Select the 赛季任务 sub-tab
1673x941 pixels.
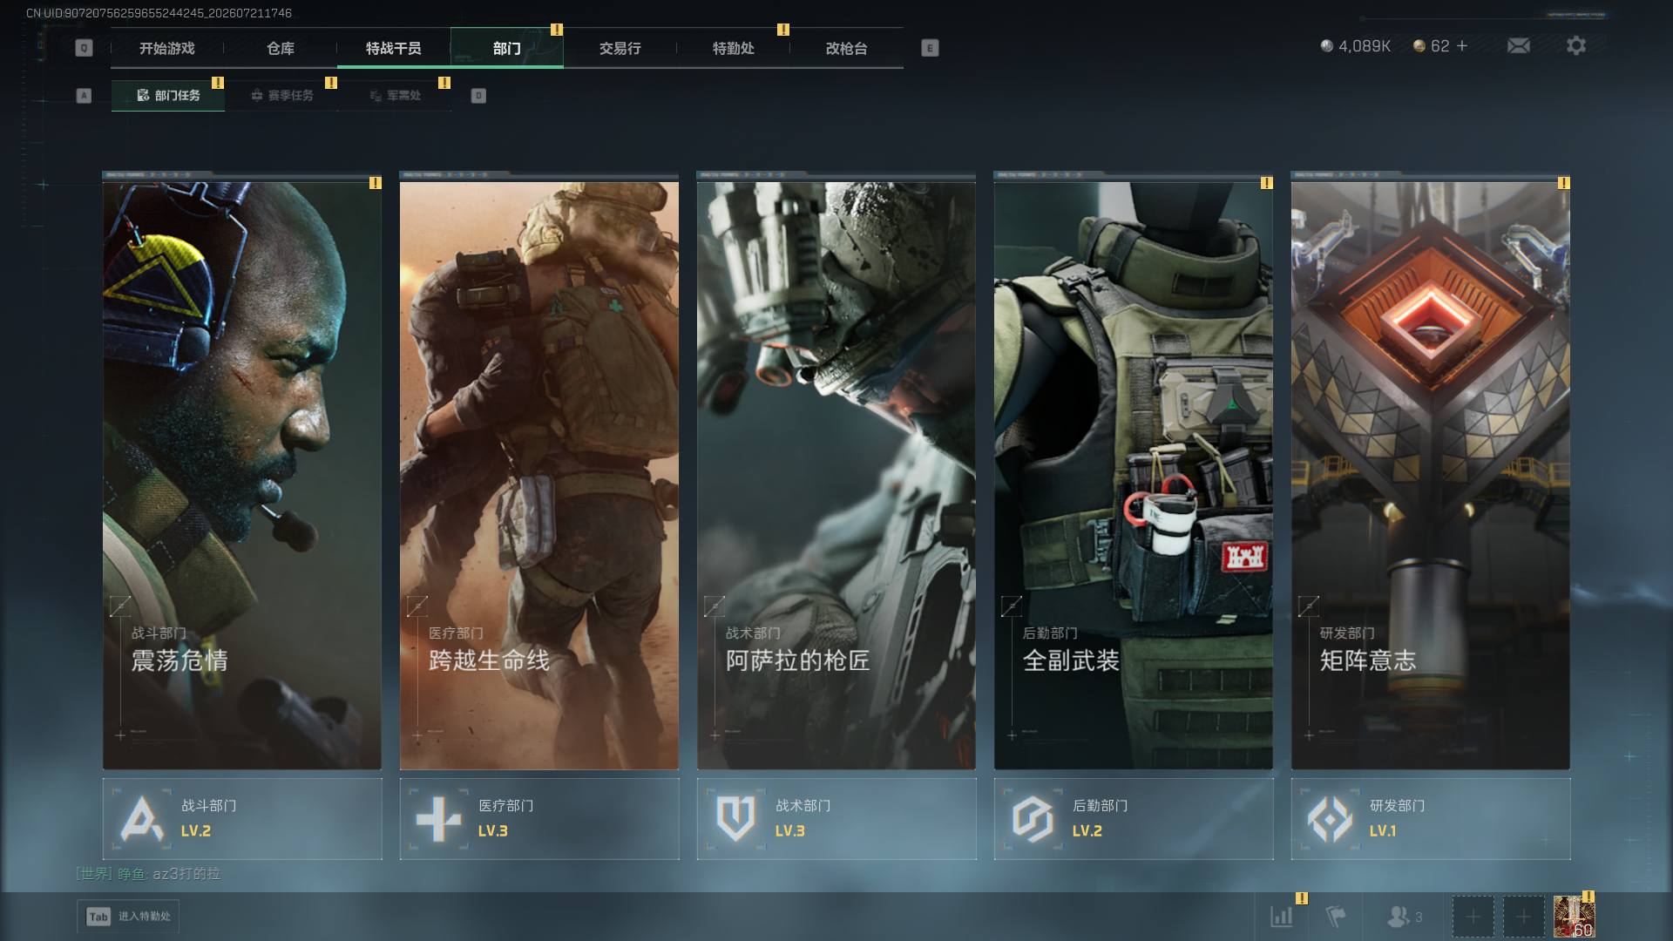point(281,96)
